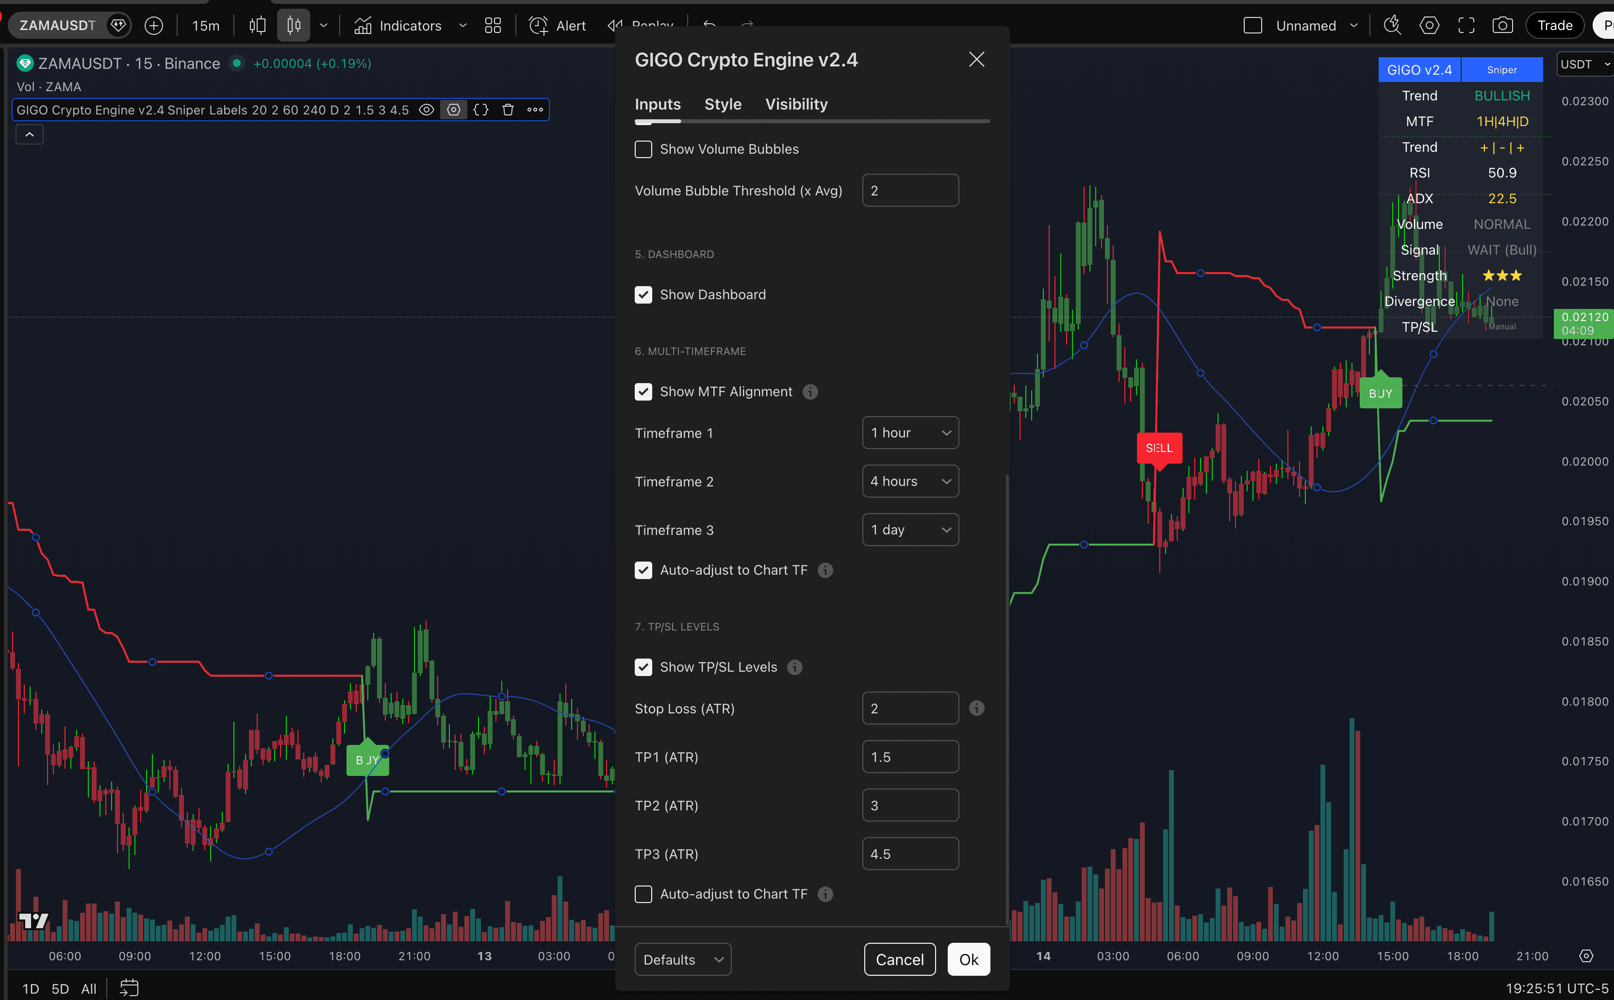Select the Sniper dashboard tab
The image size is (1614, 1000).
(1500, 69)
